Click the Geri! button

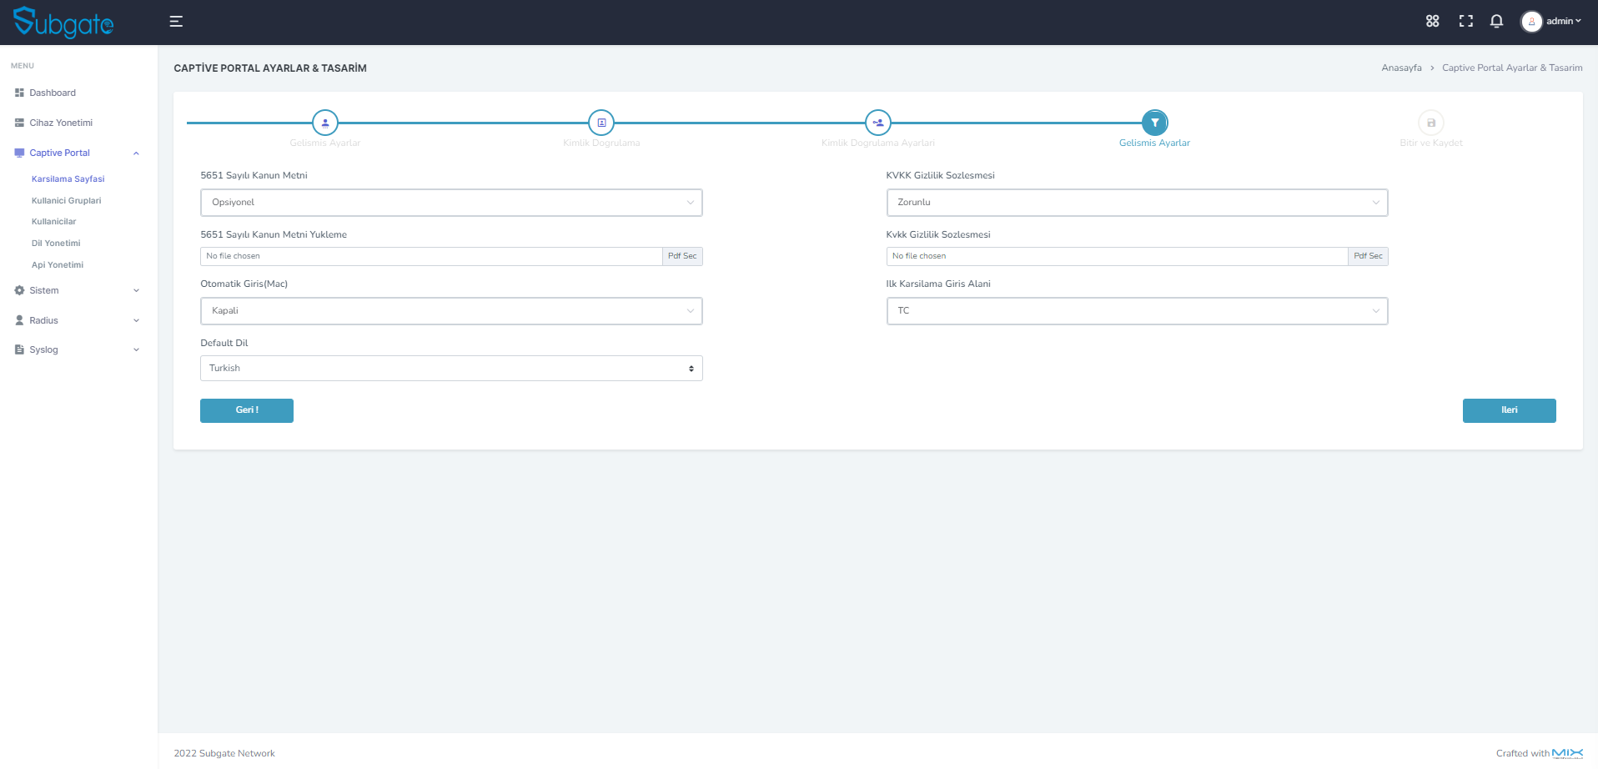click(x=246, y=410)
